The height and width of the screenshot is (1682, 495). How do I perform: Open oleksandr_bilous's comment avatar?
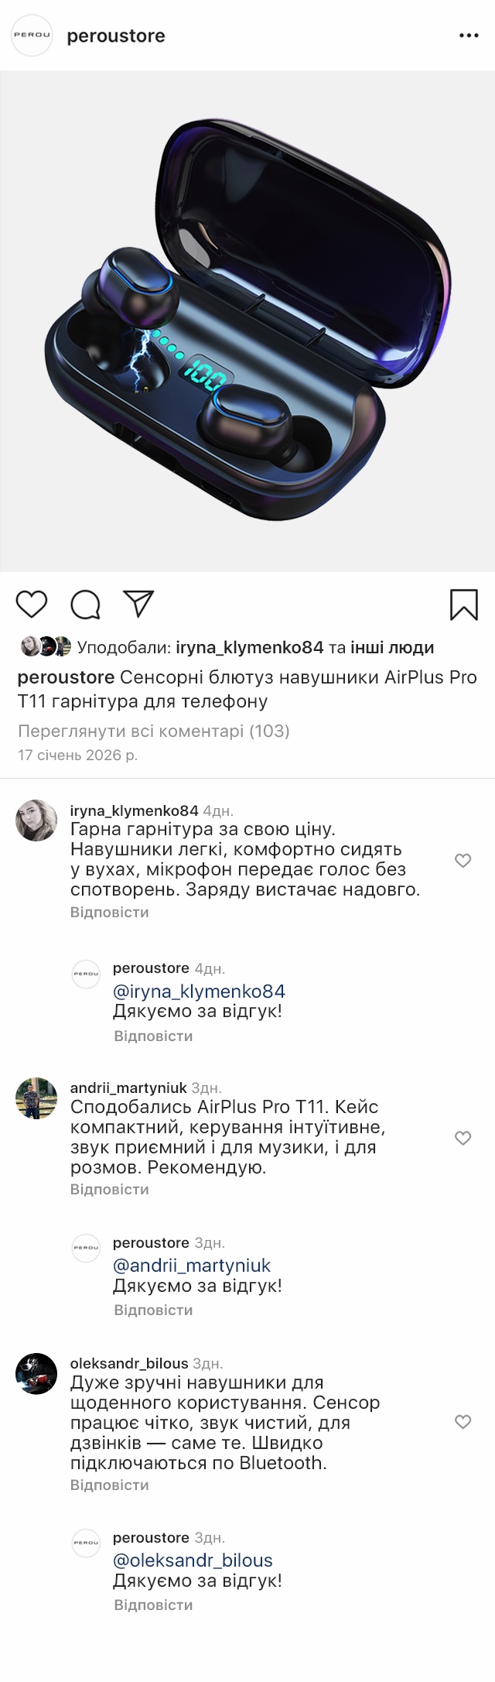36,1374
